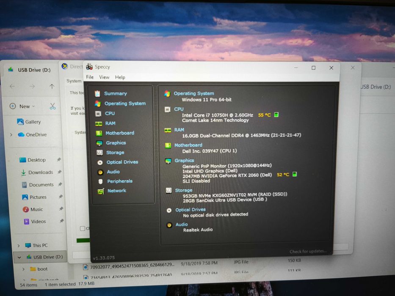Click Speccy app icon in title bar
Screen dimensions: 395x296
point(89,67)
